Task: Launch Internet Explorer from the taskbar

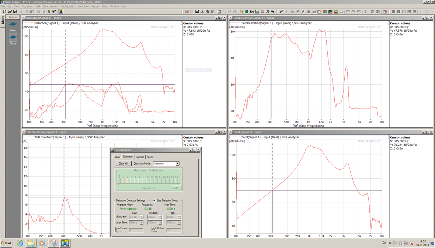Action: click(20, 243)
